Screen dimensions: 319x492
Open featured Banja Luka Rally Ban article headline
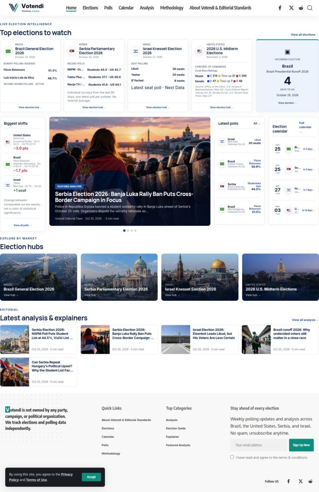124,197
